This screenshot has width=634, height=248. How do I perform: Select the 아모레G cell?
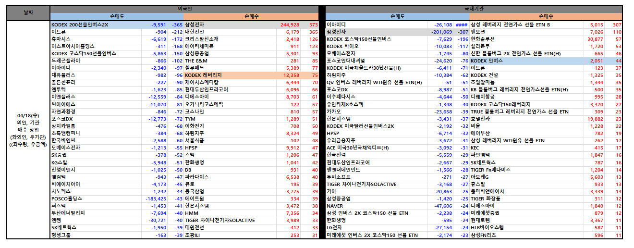tap(527, 177)
